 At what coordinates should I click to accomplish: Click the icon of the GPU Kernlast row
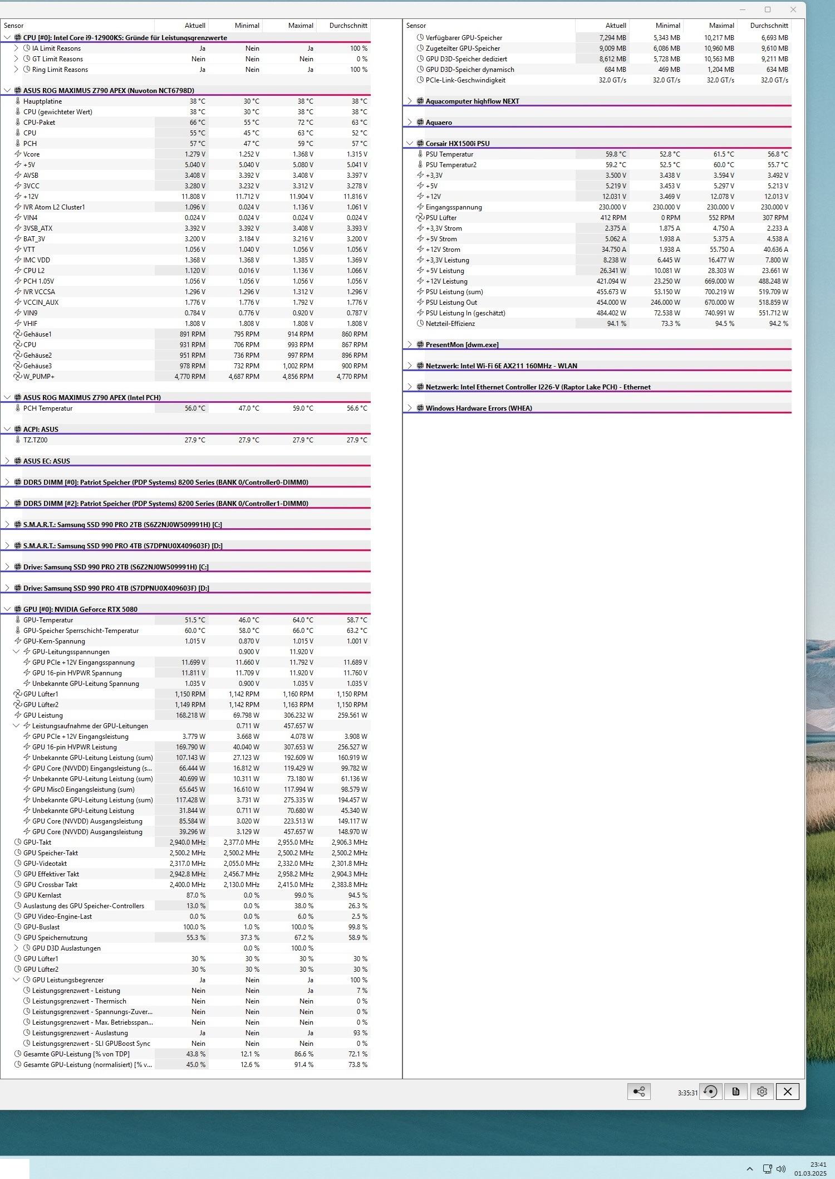click(18, 895)
